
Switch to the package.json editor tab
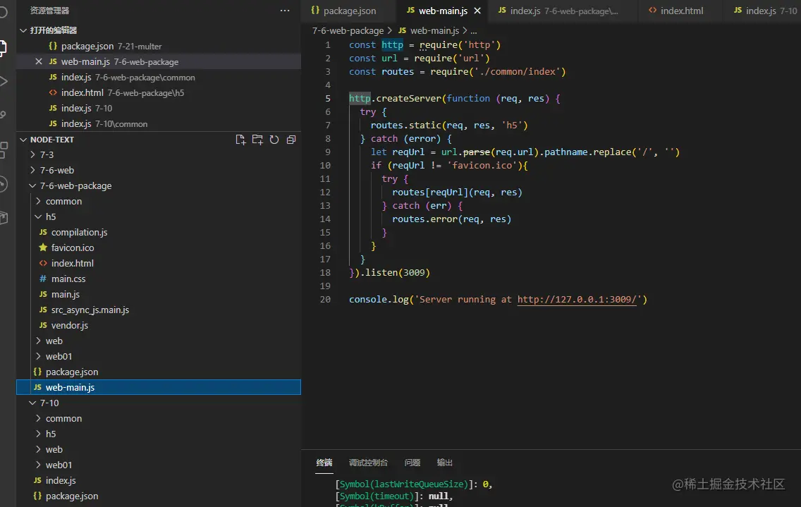[x=350, y=11]
